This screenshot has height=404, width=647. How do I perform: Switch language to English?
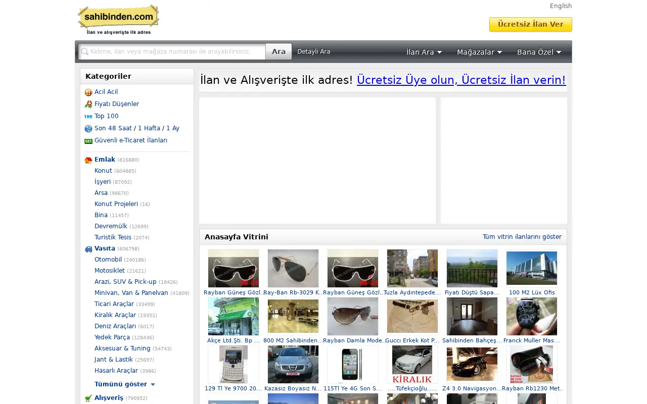pyautogui.click(x=561, y=6)
